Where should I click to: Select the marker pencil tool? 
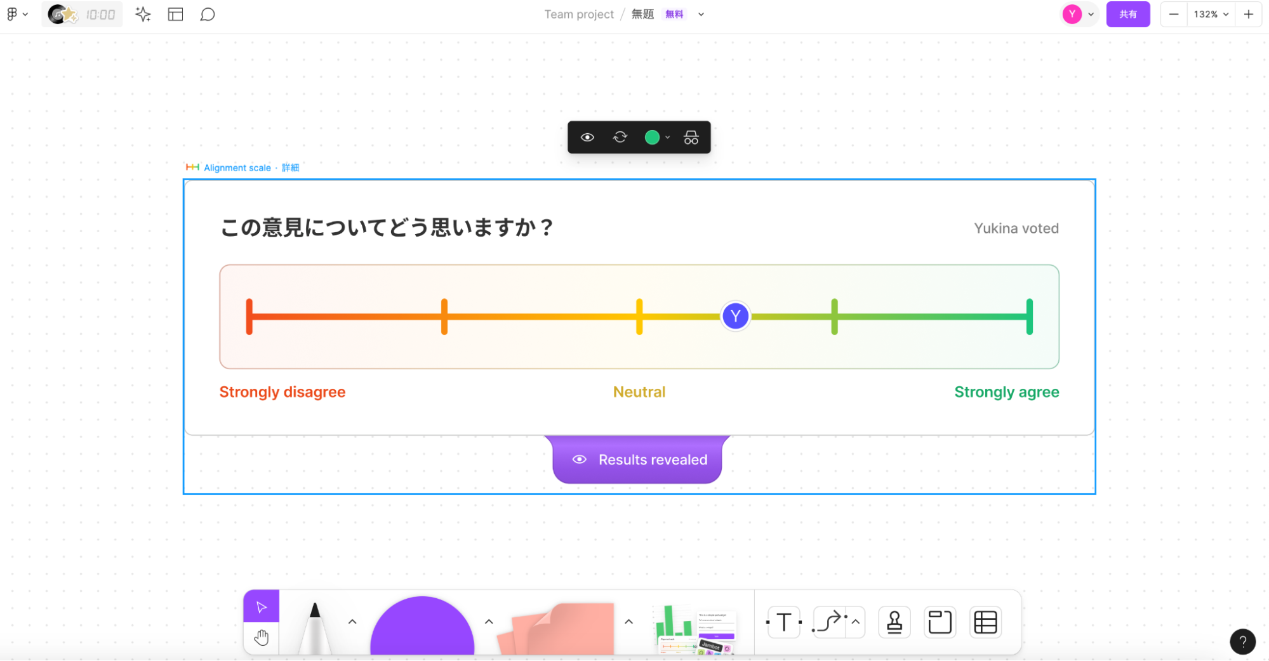pos(315,628)
